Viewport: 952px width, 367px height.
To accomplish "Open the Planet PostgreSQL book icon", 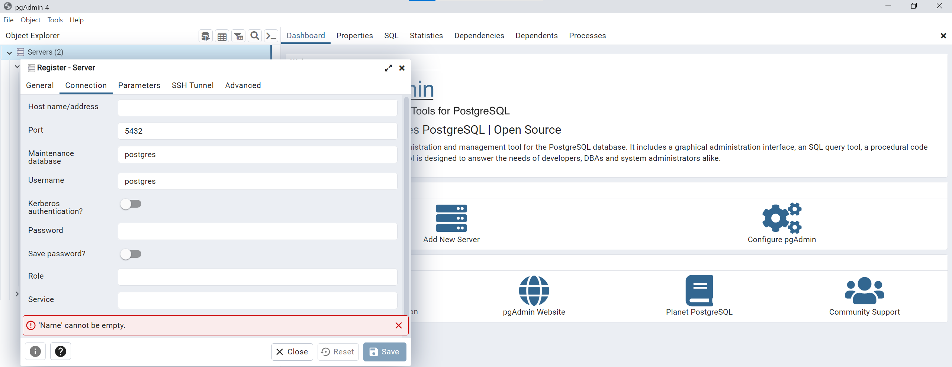I will click(x=699, y=290).
